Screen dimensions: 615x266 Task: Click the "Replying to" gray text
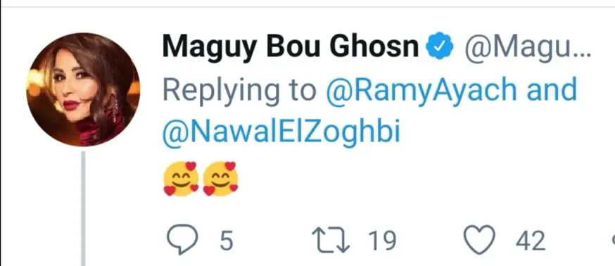[x=240, y=90]
